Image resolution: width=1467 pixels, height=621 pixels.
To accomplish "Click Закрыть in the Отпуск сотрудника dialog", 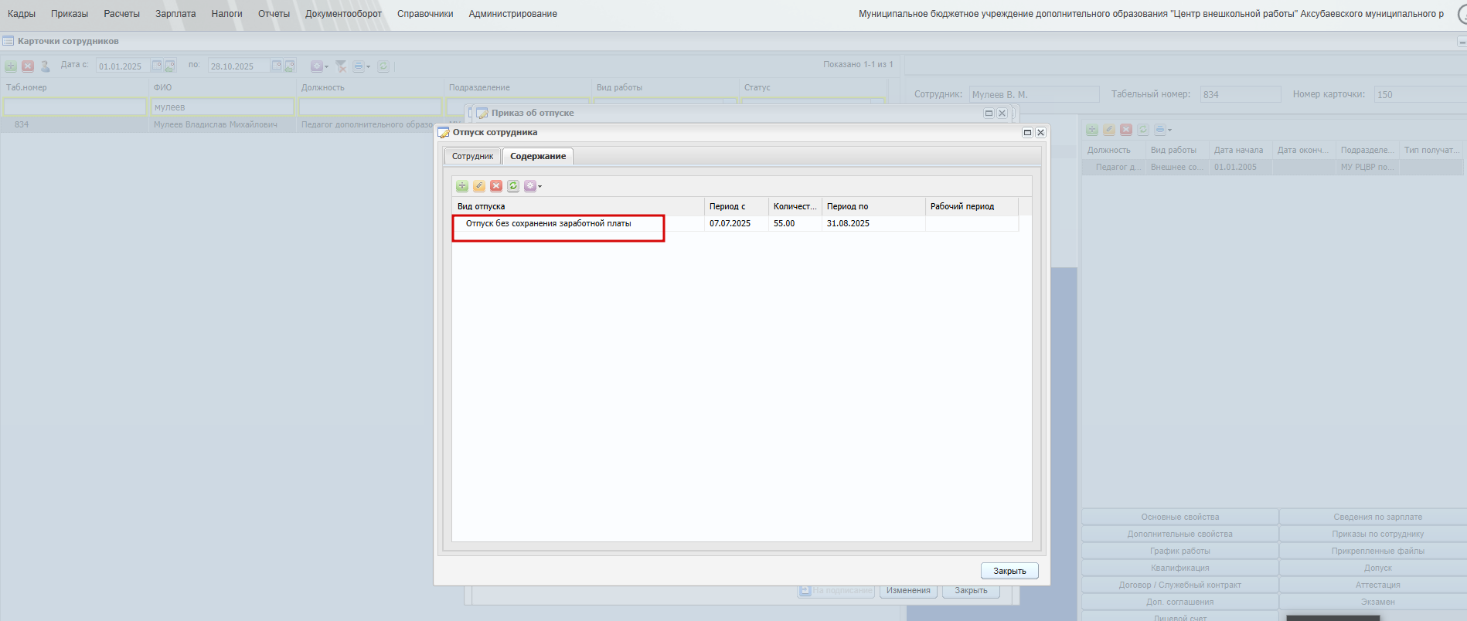I will pos(1009,571).
